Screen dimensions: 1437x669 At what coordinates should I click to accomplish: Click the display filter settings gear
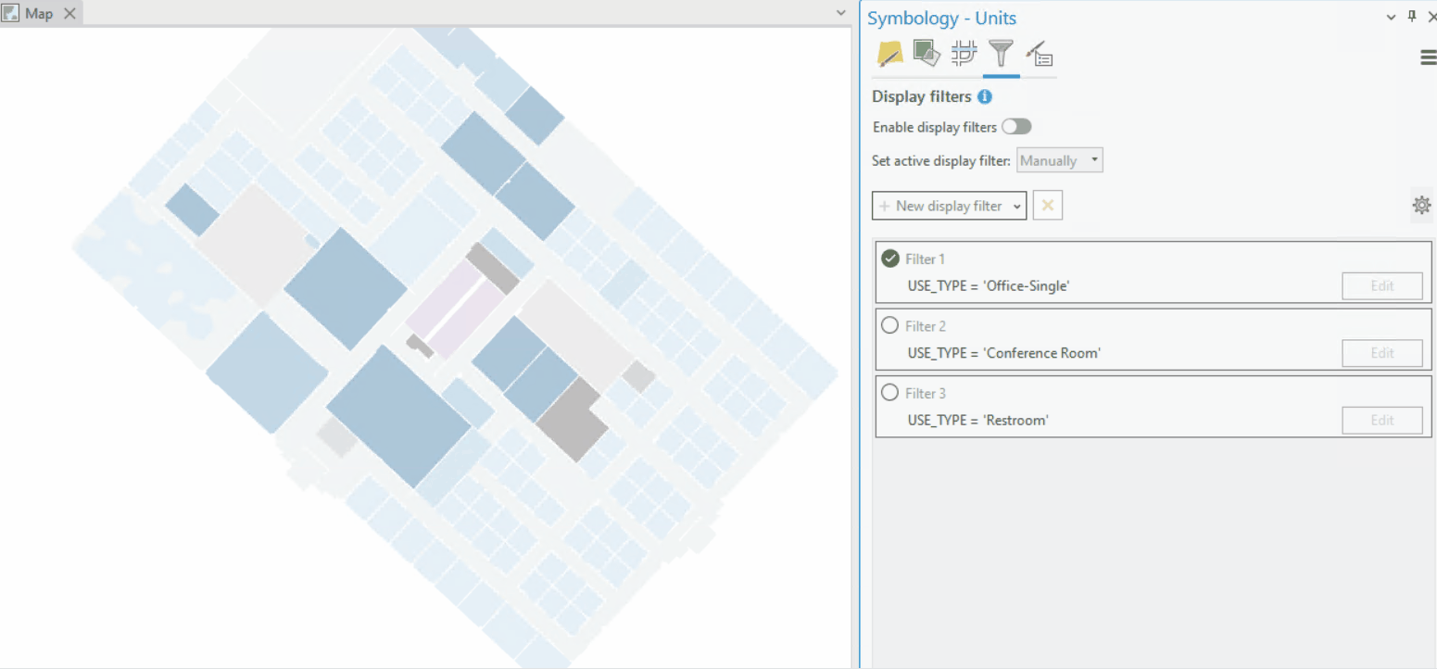(1422, 205)
